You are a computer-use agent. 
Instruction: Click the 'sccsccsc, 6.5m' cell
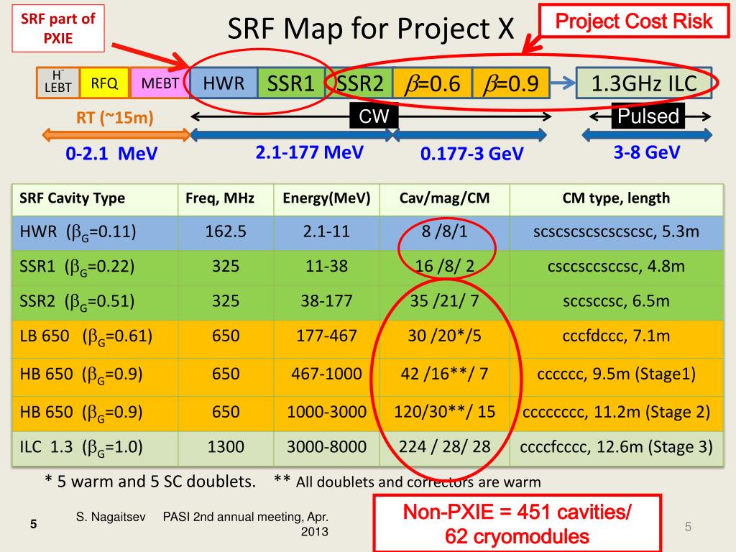616,301
